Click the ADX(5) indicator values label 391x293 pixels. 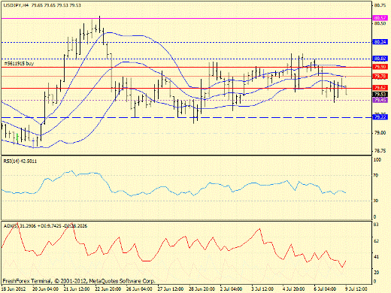click(45, 226)
